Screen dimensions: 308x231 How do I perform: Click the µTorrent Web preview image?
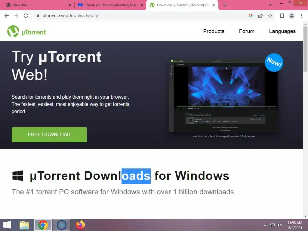(x=223, y=96)
